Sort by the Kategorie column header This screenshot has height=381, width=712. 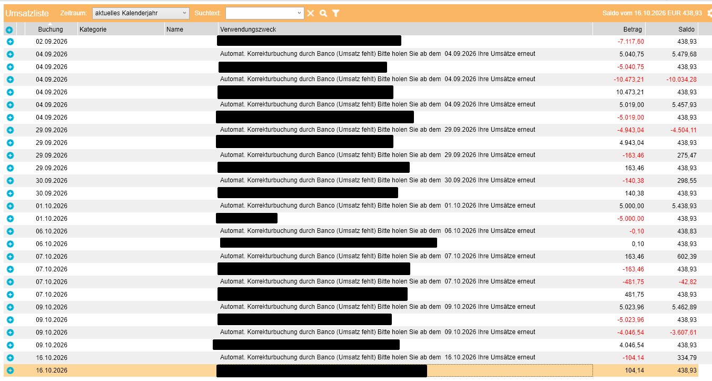pos(121,30)
